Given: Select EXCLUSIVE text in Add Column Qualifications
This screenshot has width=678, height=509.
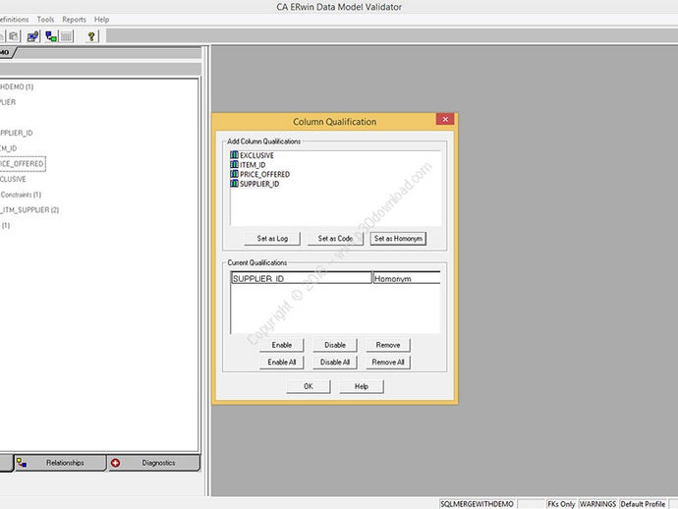Looking at the screenshot, I should [x=256, y=155].
